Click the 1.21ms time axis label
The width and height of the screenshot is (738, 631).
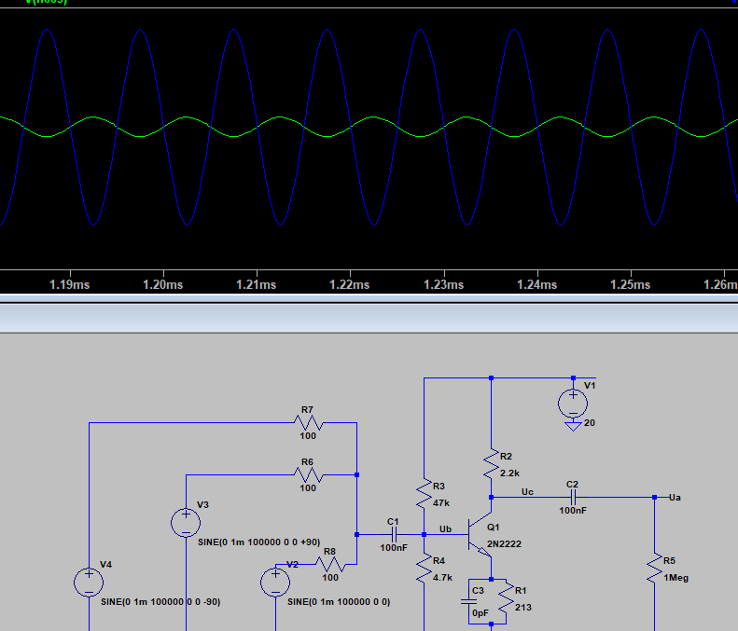256,285
